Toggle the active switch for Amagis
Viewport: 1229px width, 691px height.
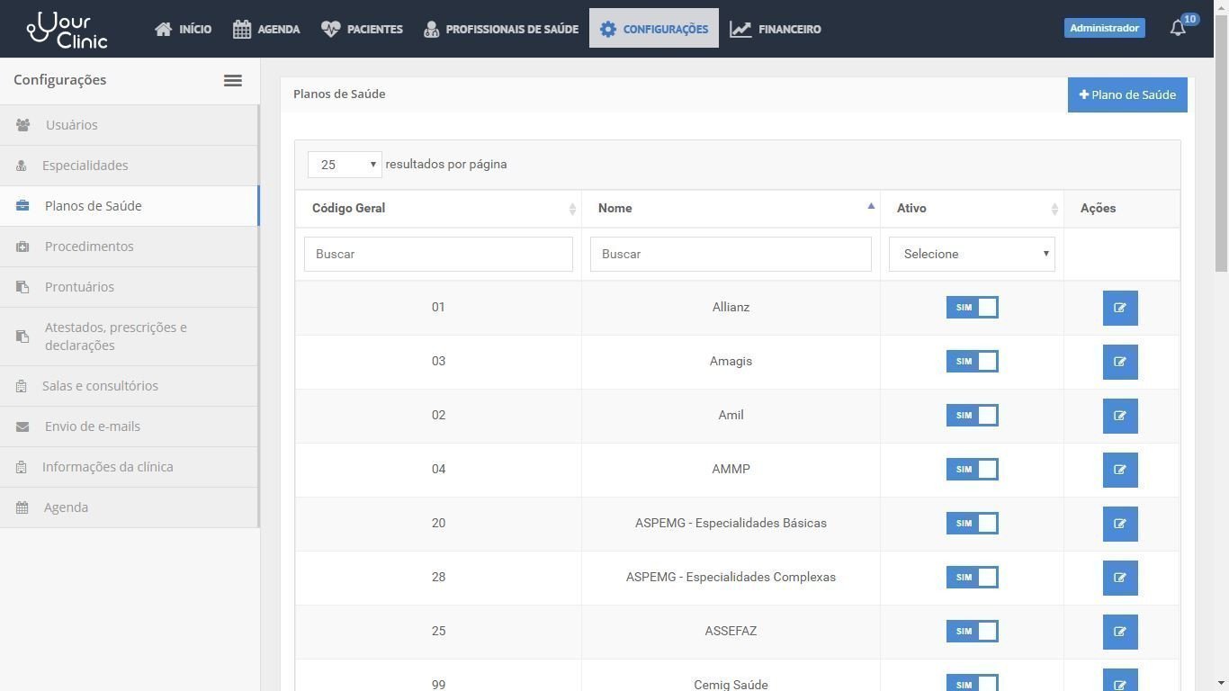pos(972,362)
